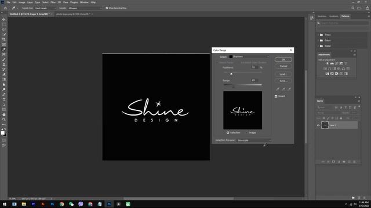The width and height of the screenshot is (371, 208).
Task: Switch to the Swatches tab
Action: point(322,16)
